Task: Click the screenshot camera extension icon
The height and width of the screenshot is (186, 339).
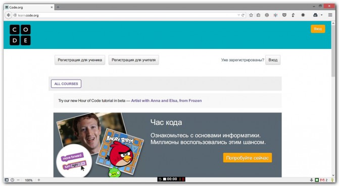Action: (x=315, y=15)
